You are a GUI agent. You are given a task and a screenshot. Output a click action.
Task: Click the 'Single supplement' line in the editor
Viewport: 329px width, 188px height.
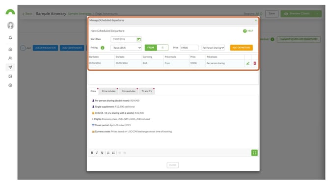[113, 107]
